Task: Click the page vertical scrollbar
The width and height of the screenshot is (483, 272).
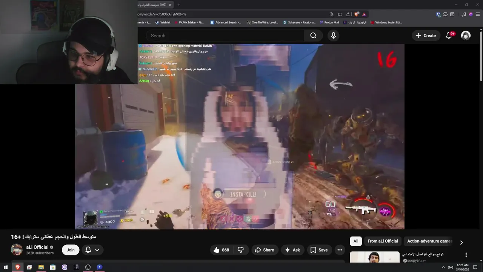Action: tap(481, 57)
